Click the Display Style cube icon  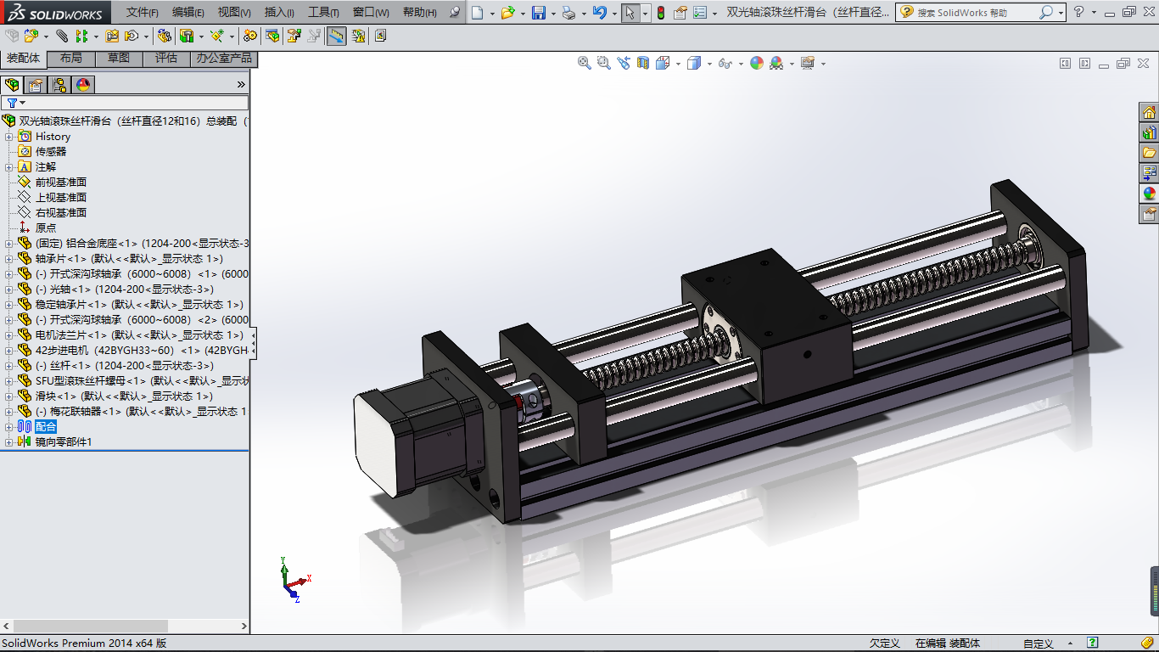coord(693,63)
